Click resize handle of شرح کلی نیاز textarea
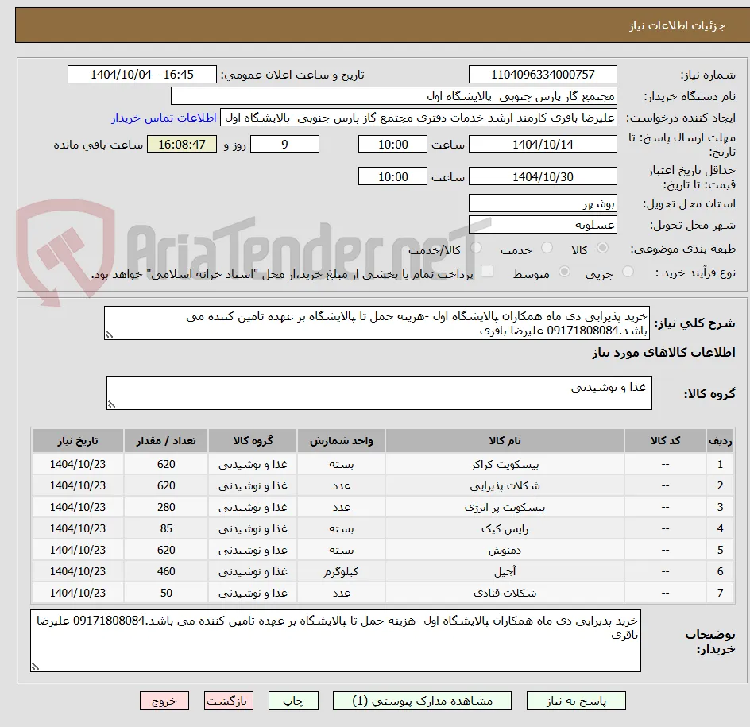The height and width of the screenshot is (727, 750). (x=109, y=334)
